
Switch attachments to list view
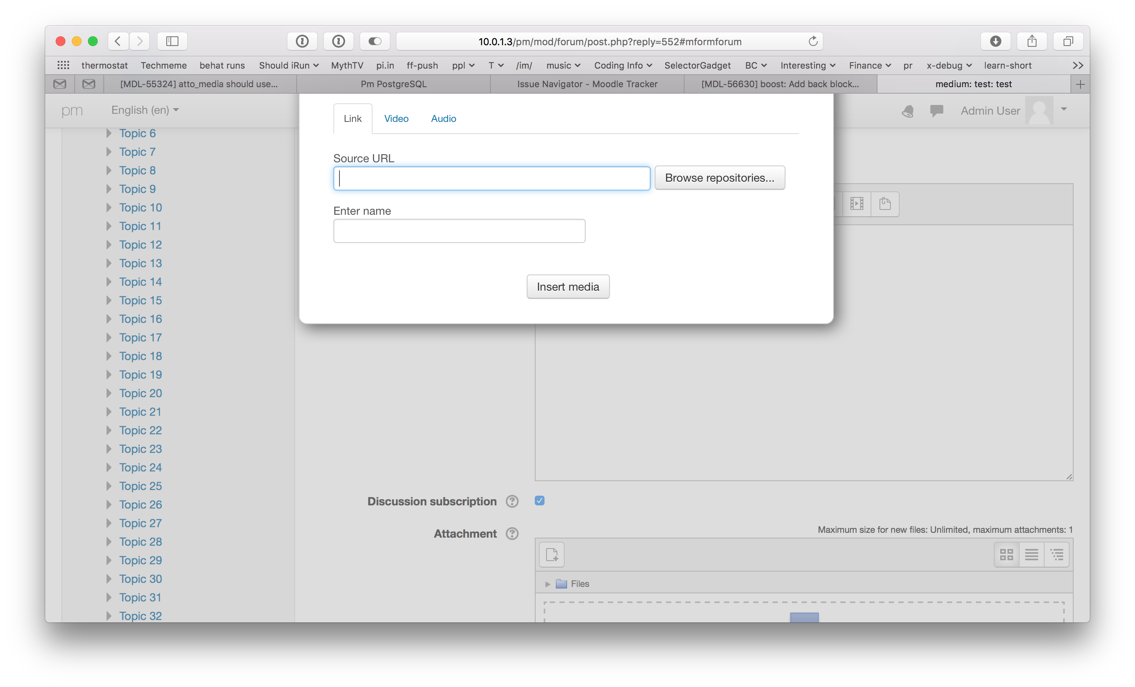tap(1032, 554)
